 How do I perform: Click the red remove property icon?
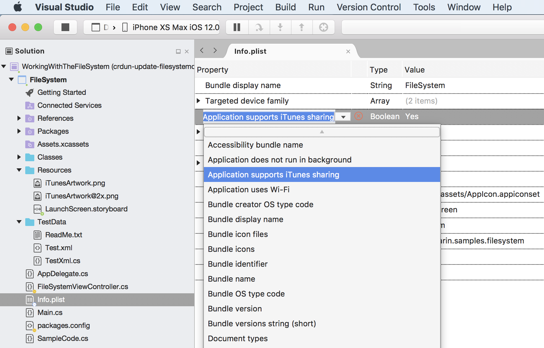[x=359, y=116]
